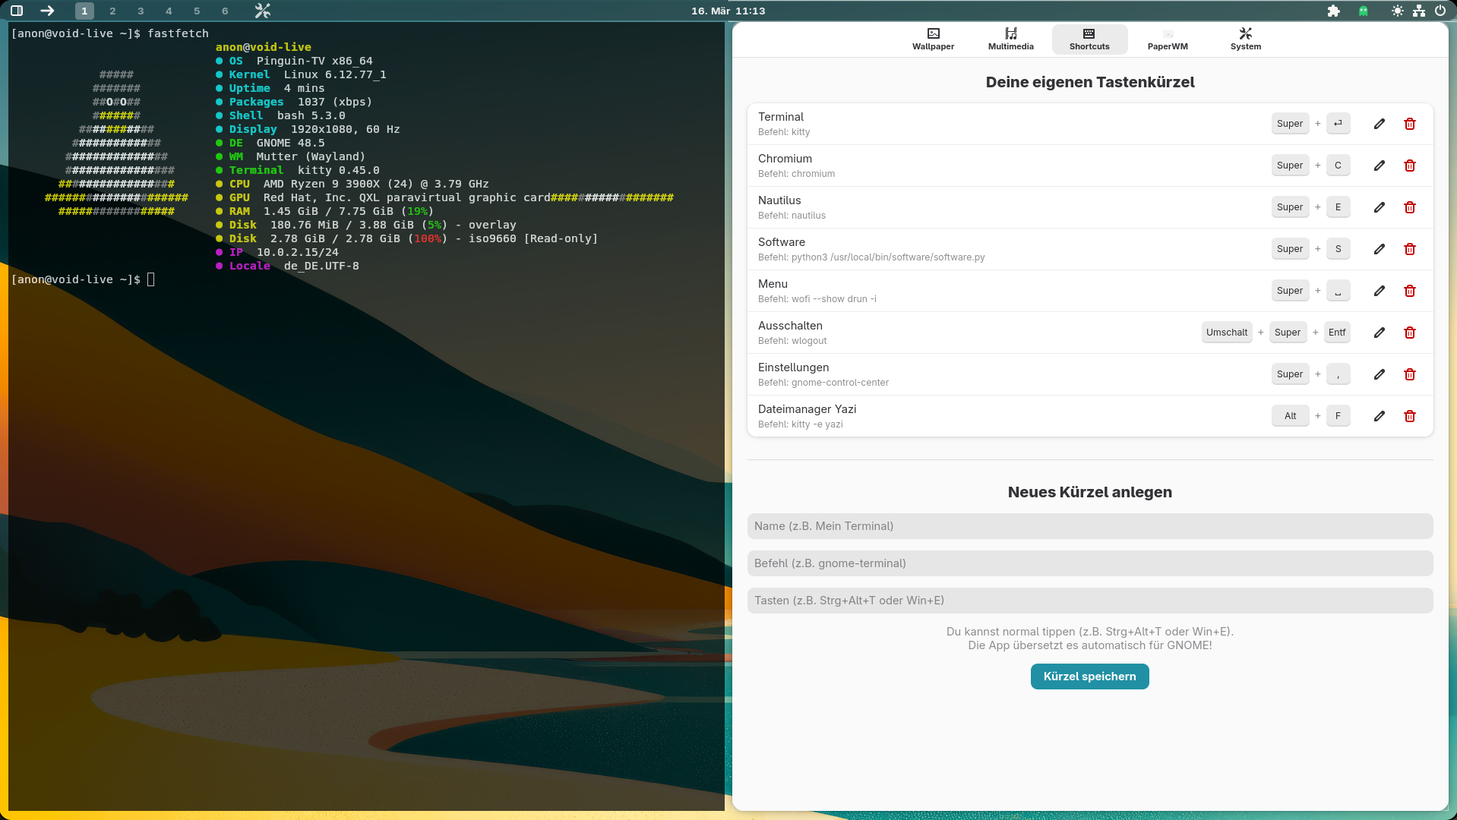
Task: Open the tools icon in top bar
Action: [262, 11]
